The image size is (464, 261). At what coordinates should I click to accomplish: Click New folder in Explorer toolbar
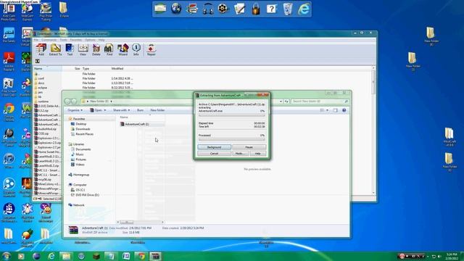point(157,110)
